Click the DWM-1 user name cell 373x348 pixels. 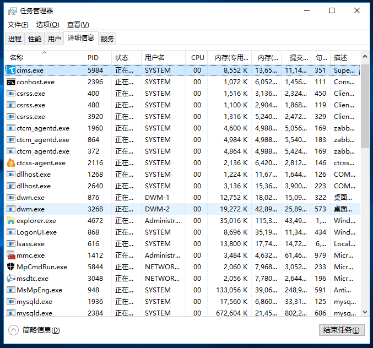pyautogui.click(x=157, y=198)
